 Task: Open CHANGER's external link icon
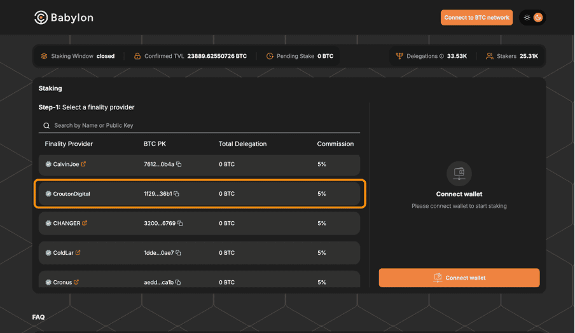click(x=85, y=223)
